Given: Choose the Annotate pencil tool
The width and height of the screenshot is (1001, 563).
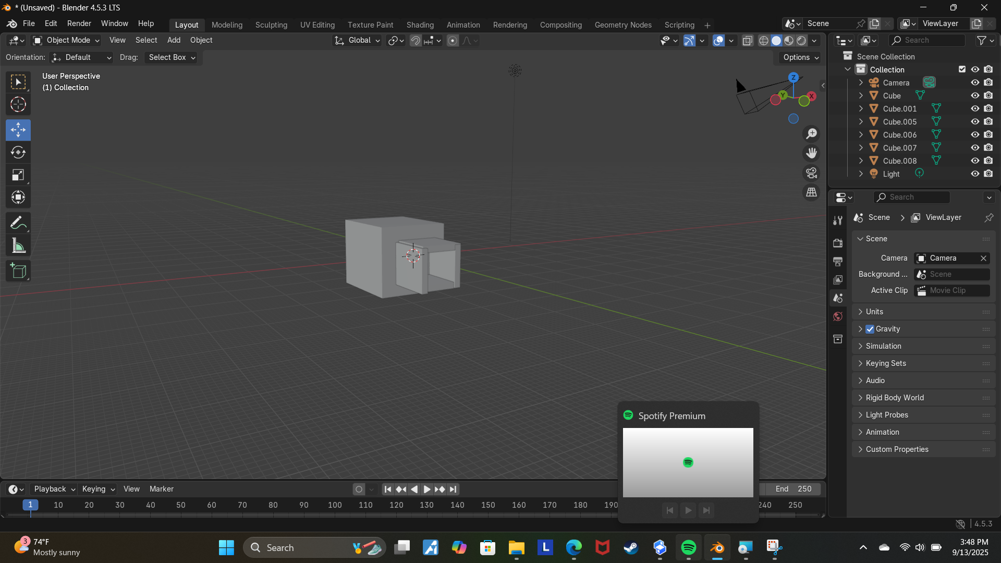Looking at the screenshot, I should click(x=18, y=223).
